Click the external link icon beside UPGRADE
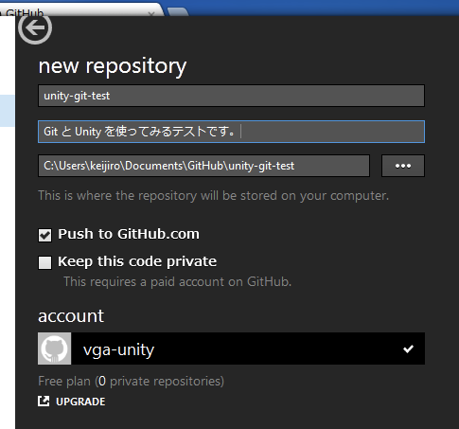 (x=44, y=402)
